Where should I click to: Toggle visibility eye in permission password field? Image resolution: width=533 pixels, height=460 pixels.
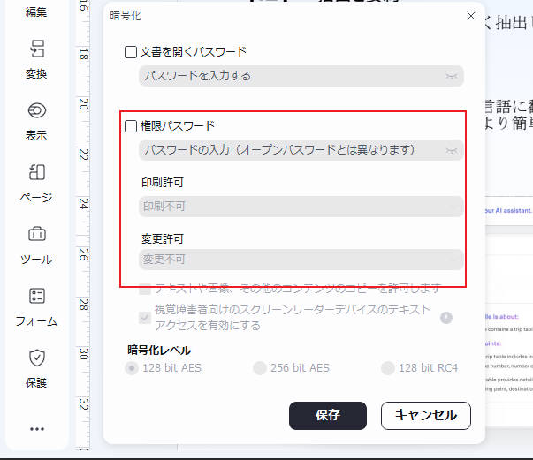tap(452, 150)
